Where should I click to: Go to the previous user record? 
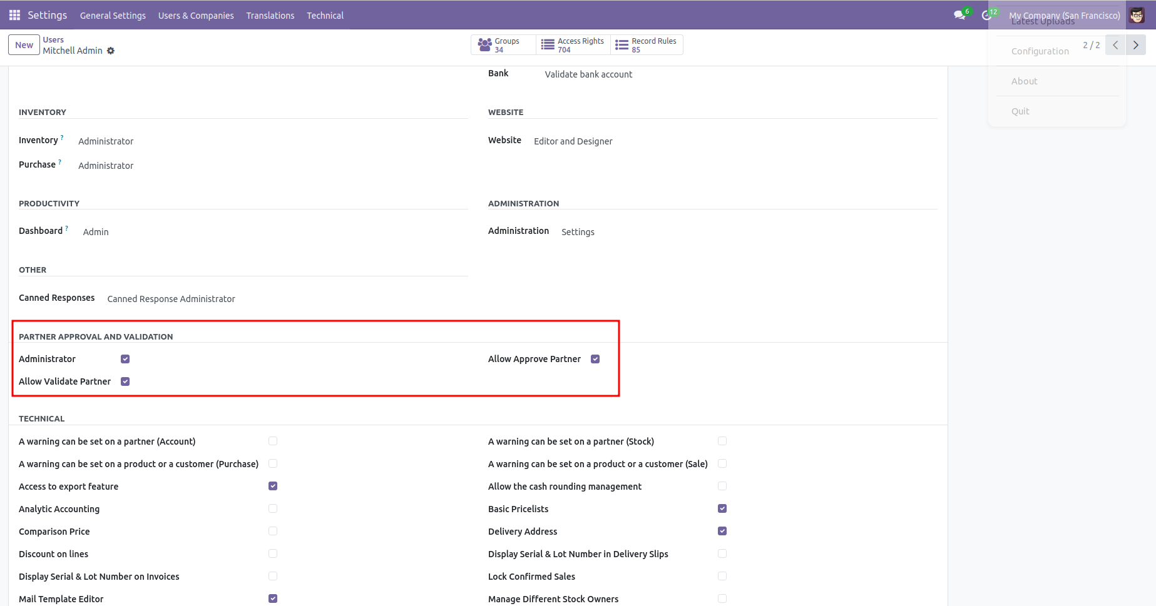[1115, 45]
